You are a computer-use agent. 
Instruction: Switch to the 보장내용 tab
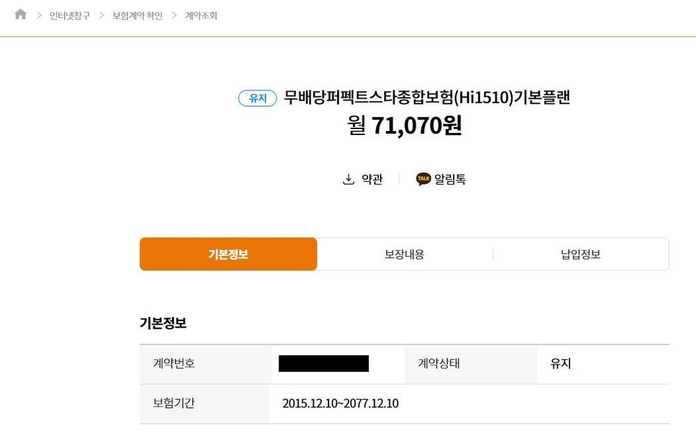click(404, 254)
